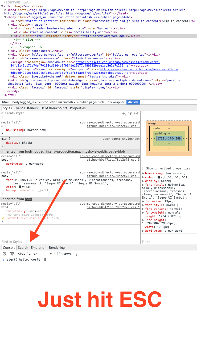Expand the font shorthand triangle in body rule

(x=17, y=180)
